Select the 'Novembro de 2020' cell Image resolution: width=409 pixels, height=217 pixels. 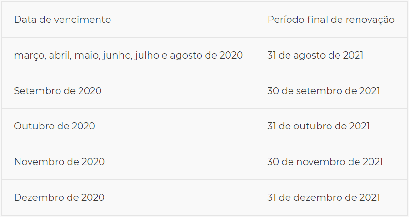(x=59, y=162)
